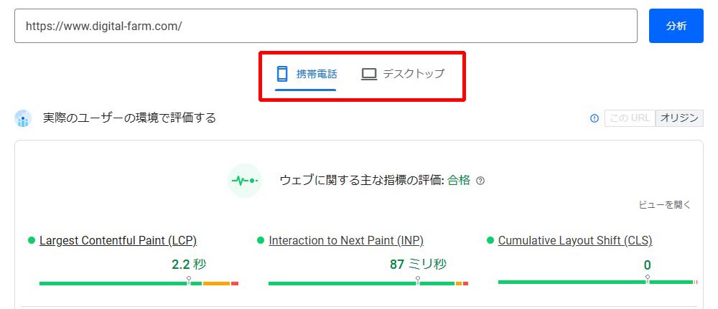This screenshot has height=309, width=718.
Task: Open the Interaction to Next Paint (INP) link
Action: 346,240
